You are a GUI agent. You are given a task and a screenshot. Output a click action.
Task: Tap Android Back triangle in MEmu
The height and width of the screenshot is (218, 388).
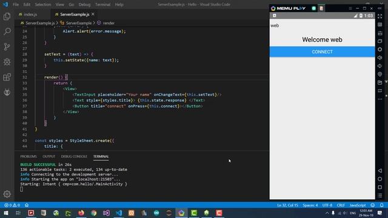[x=380, y=171]
